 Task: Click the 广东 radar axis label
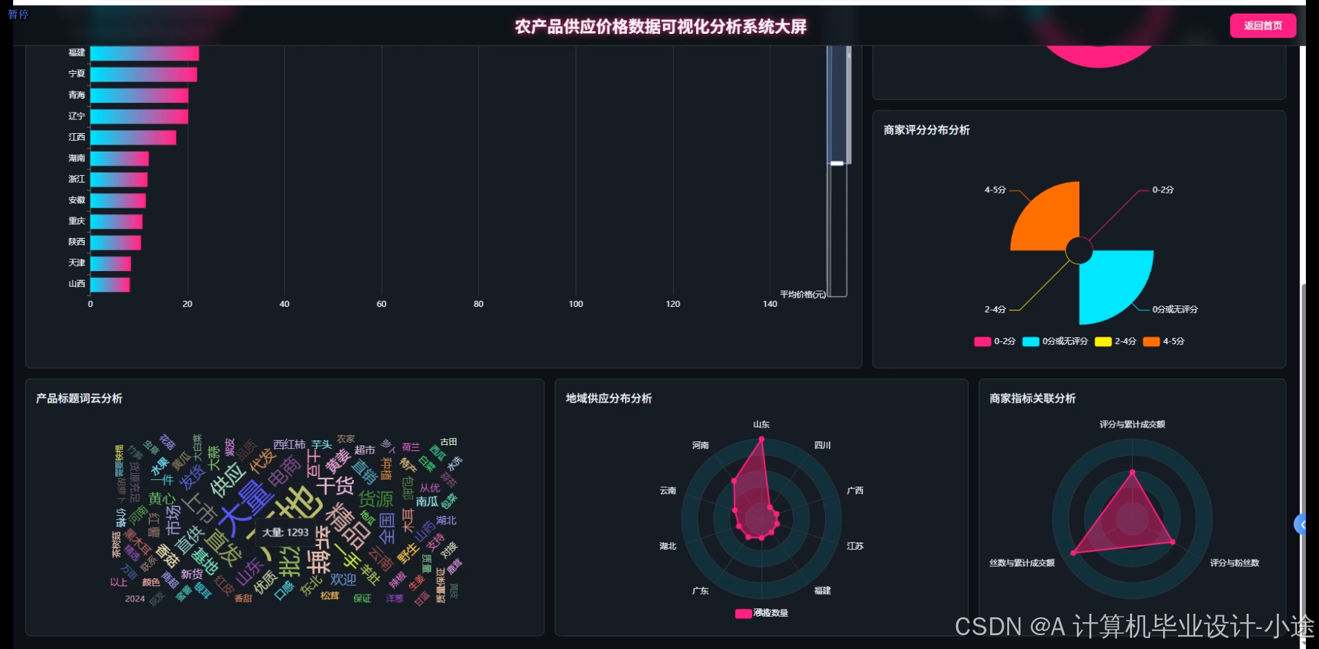click(x=700, y=590)
